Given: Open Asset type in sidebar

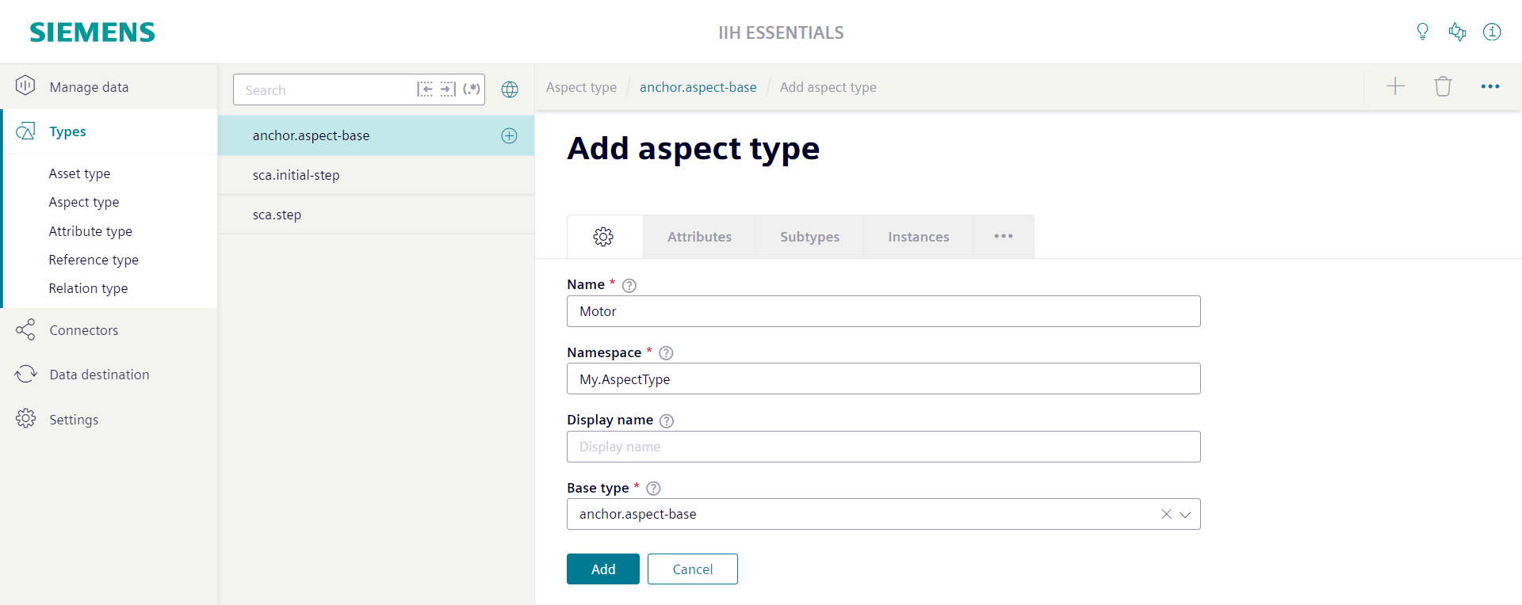Looking at the screenshot, I should tap(79, 173).
